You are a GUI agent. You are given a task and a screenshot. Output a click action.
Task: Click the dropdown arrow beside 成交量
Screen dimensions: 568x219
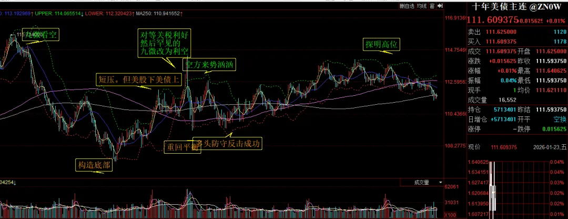point(441,182)
